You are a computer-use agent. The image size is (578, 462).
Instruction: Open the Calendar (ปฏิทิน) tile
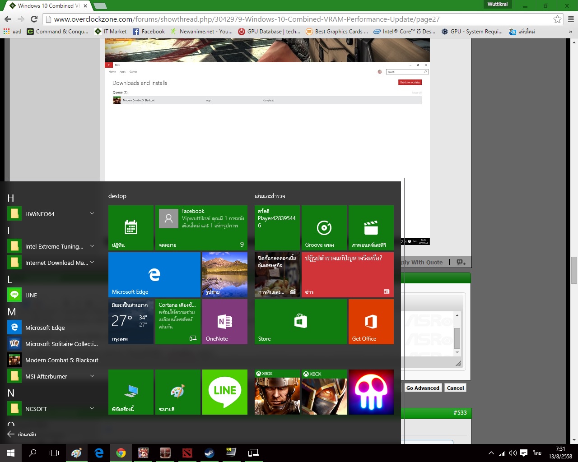point(131,228)
